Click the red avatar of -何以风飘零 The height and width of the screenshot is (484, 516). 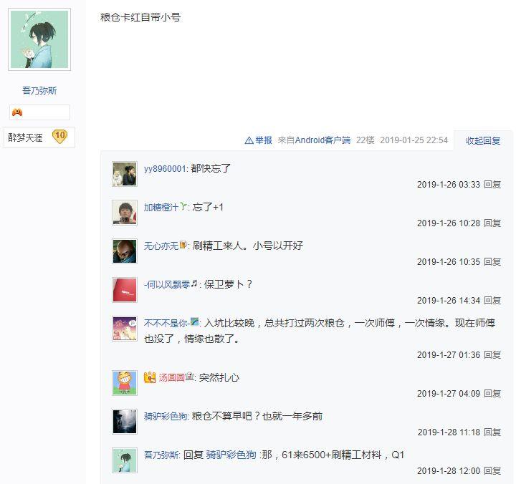tap(125, 290)
